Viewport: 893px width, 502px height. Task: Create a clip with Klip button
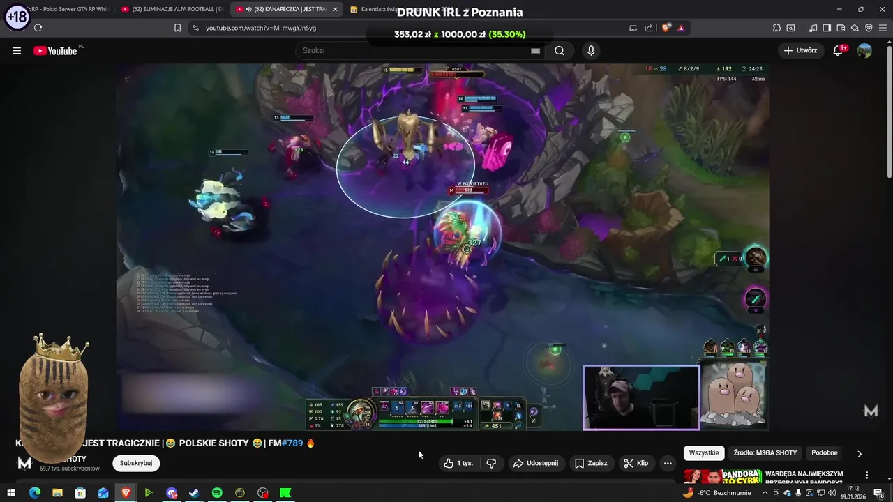pyautogui.click(x=636, y=463)
